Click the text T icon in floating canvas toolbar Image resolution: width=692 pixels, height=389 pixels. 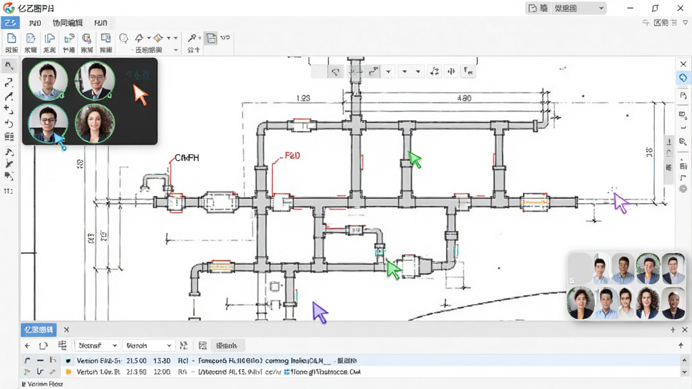click(x=468, y=71)
